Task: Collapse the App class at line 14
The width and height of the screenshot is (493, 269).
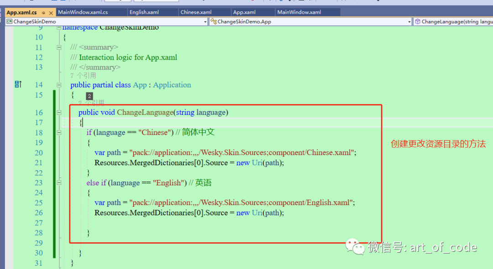Action: point(59,85)
